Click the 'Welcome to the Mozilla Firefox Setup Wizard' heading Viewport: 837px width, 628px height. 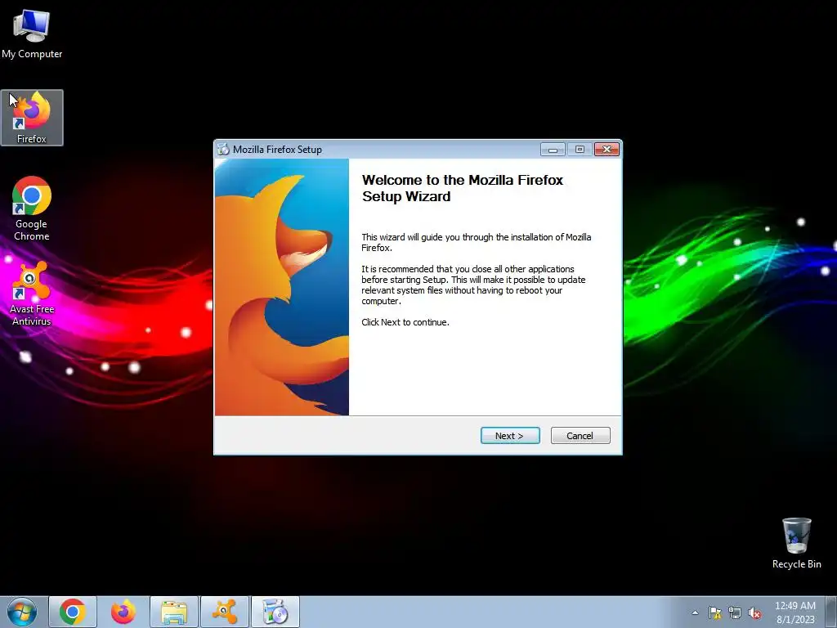click(463, 188)
